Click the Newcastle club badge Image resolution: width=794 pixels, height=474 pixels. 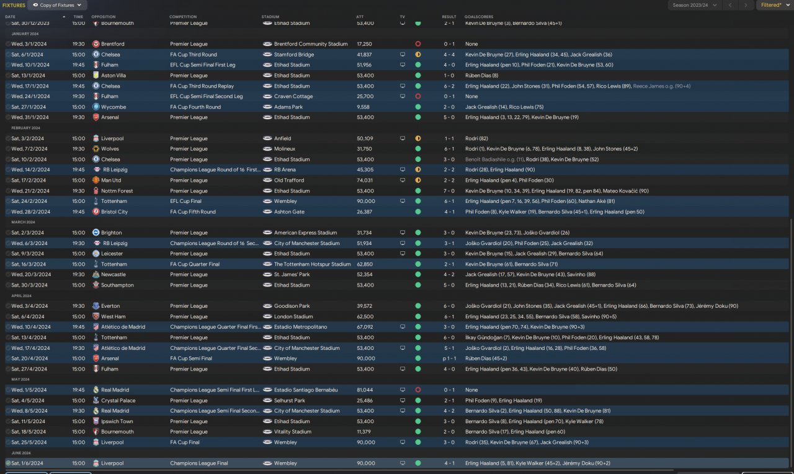[x=96, y=275]
